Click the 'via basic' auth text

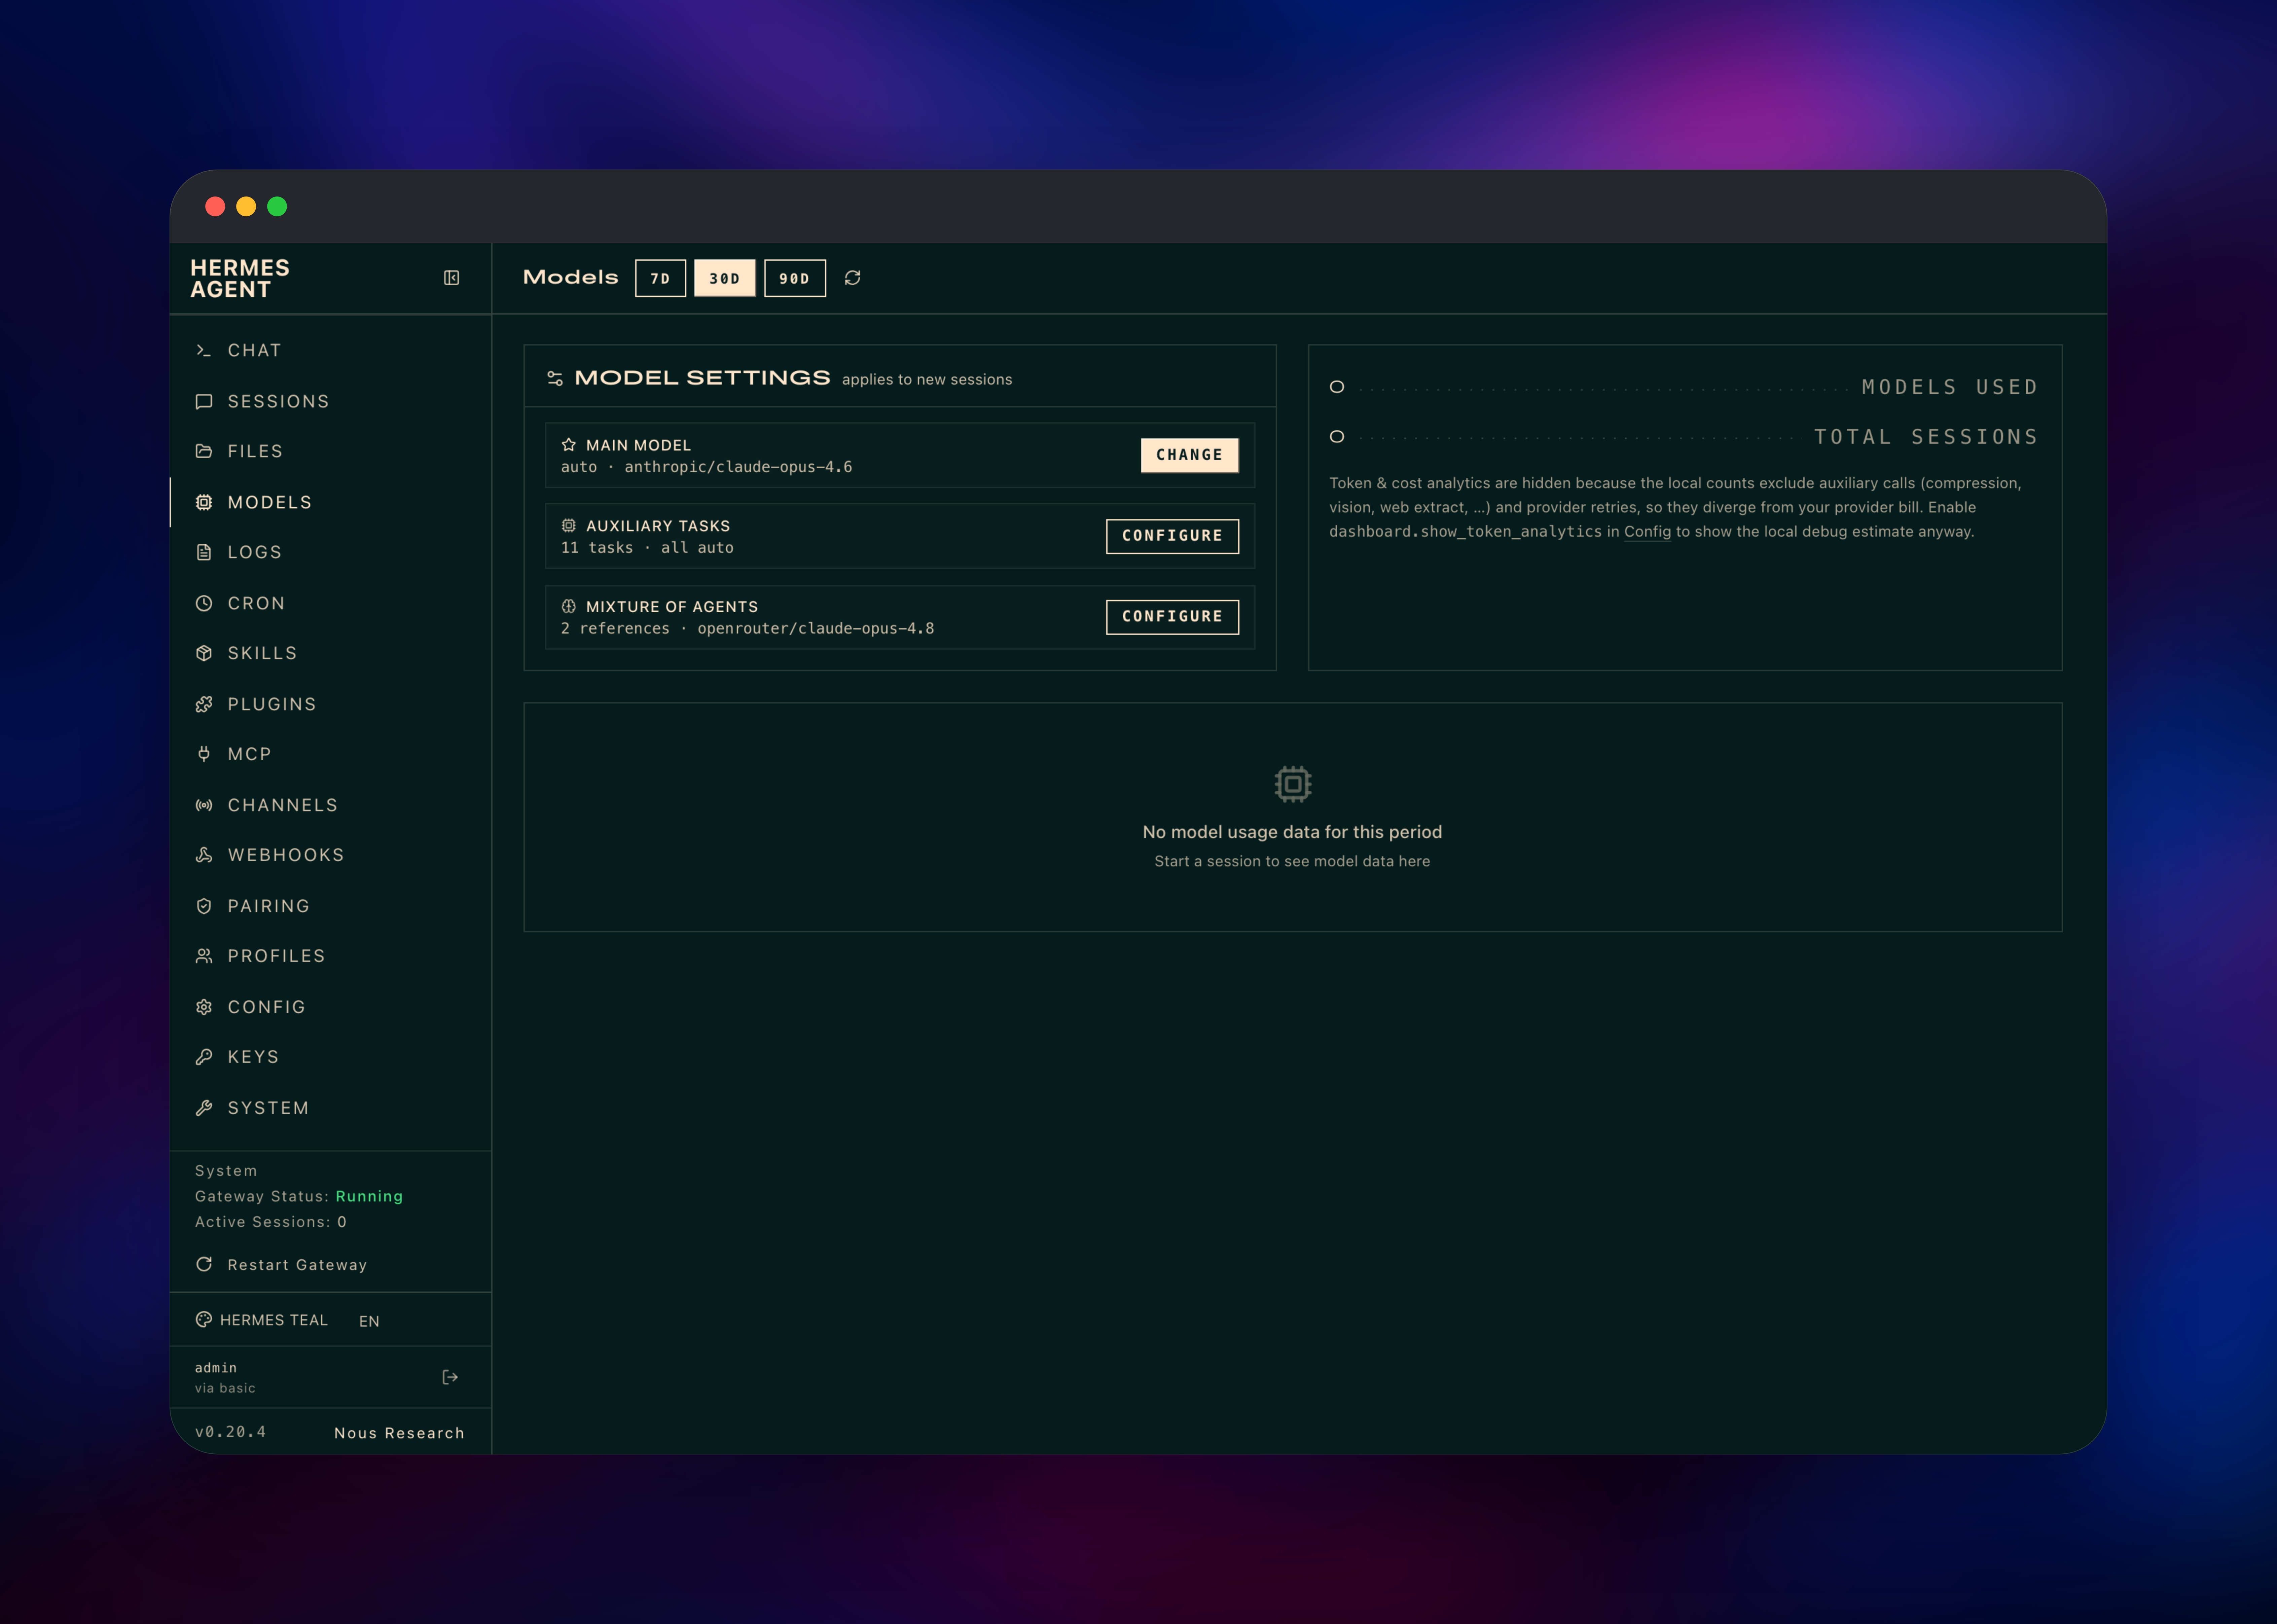225,1388
